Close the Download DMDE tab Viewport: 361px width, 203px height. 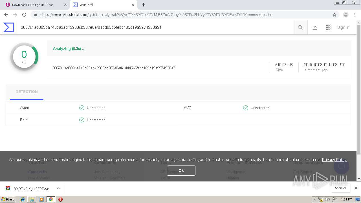[65, 5]
